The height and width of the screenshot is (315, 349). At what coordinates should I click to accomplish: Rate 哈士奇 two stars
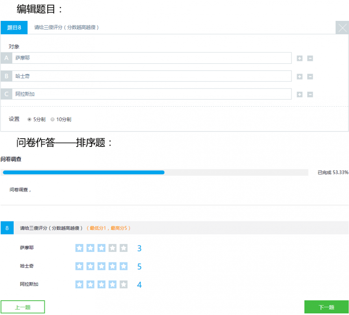click(90, 266)
